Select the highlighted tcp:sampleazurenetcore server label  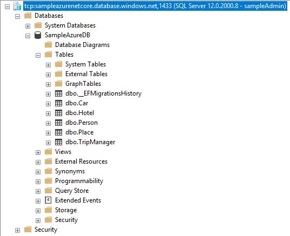click(x=156, y=6)
